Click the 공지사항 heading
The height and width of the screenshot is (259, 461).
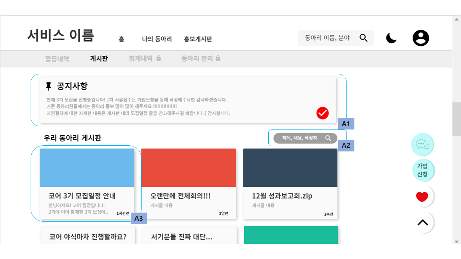coord(72,86)
